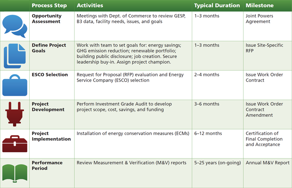This screenshot has height=188, width=292.
Task: Select the Process Step column header
Action: [49, 5]
